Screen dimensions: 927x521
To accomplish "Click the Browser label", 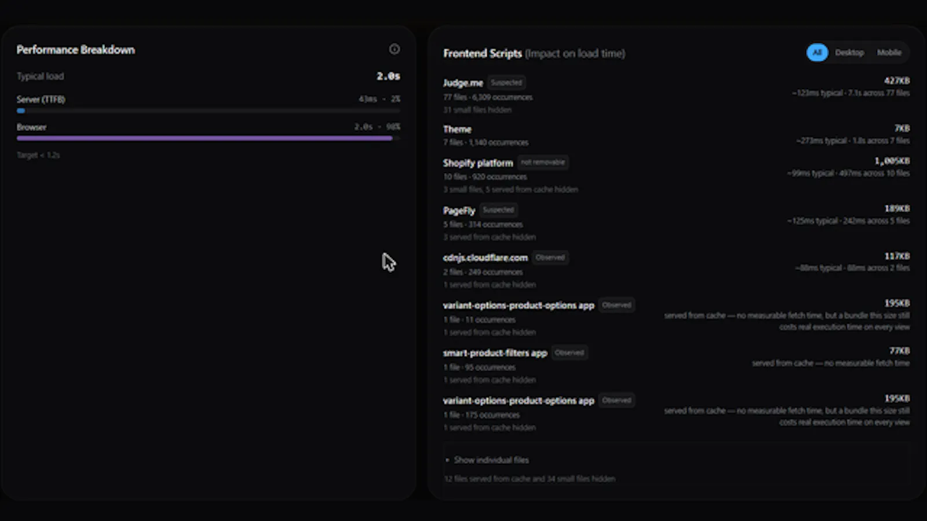I will point(31,127).
